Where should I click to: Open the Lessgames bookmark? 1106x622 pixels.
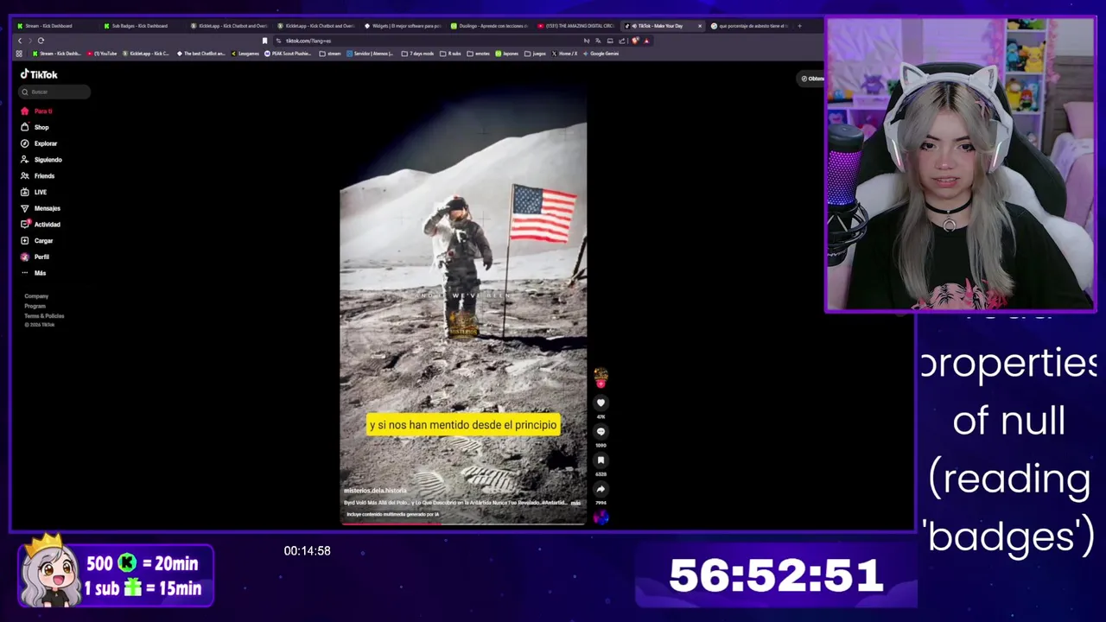coord(245,54)
